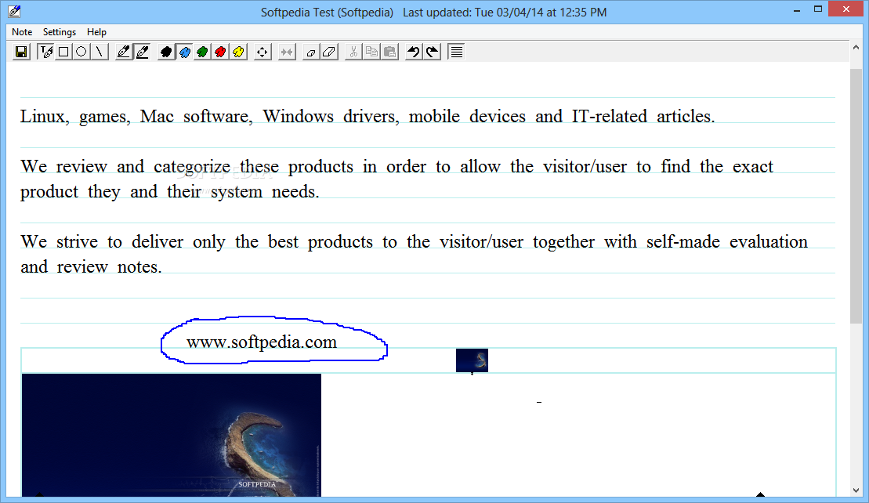Choose the thick pen tool

pyautogui.click(x=143, y=52)
